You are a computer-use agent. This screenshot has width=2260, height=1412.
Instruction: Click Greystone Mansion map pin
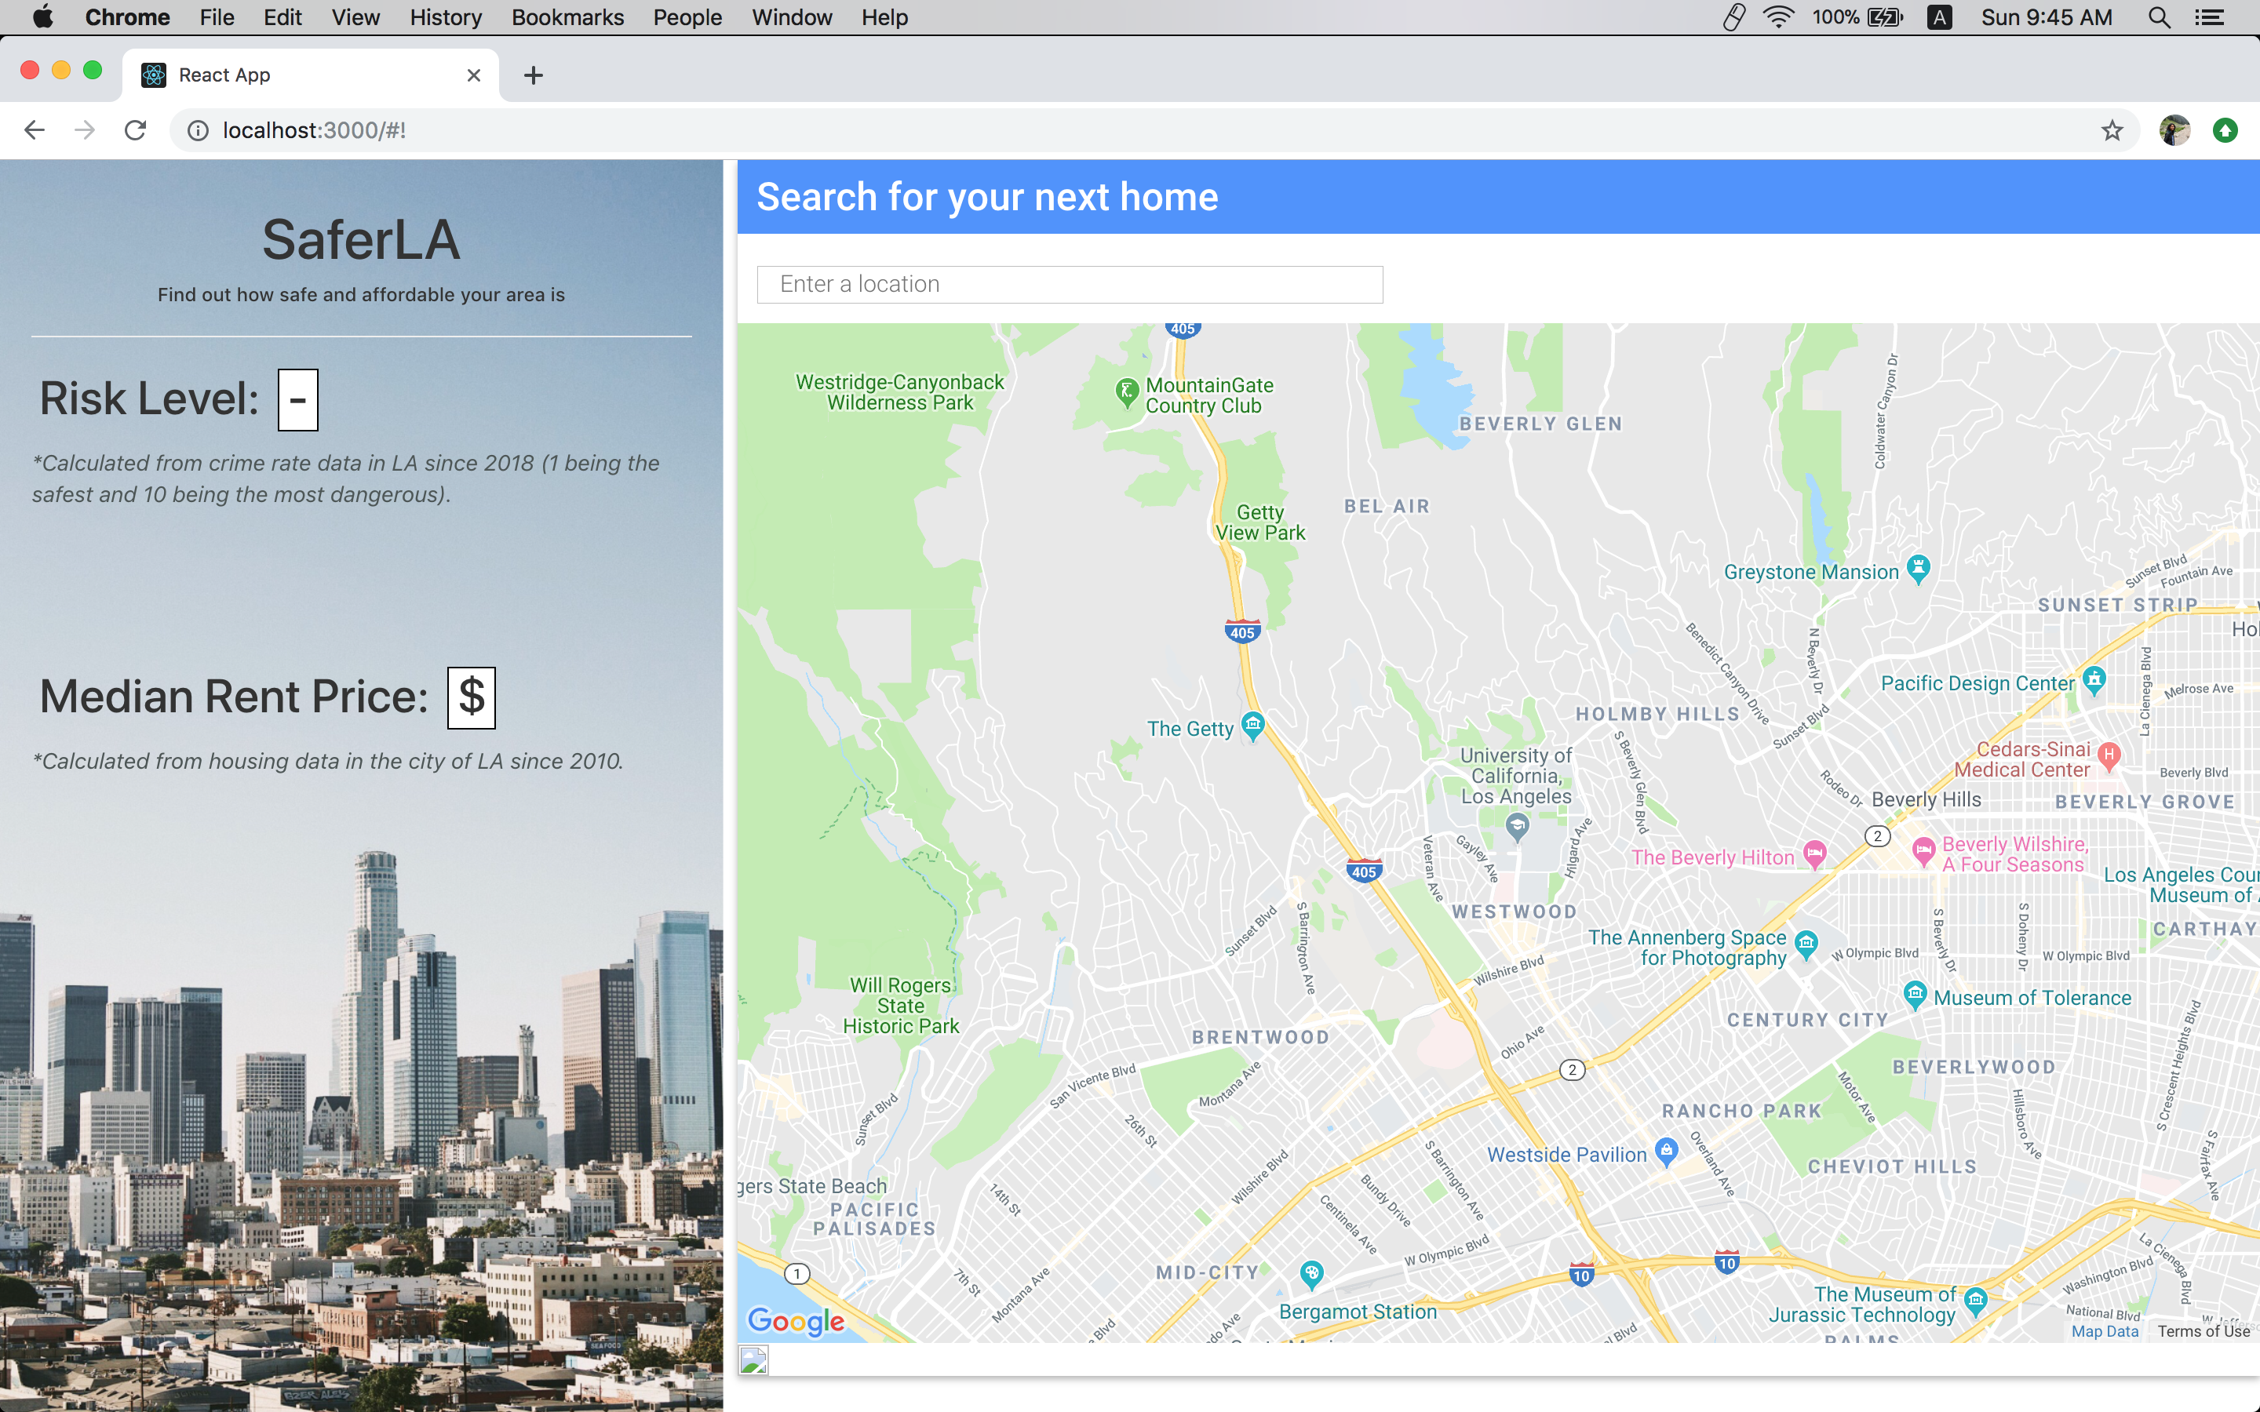1918,568
